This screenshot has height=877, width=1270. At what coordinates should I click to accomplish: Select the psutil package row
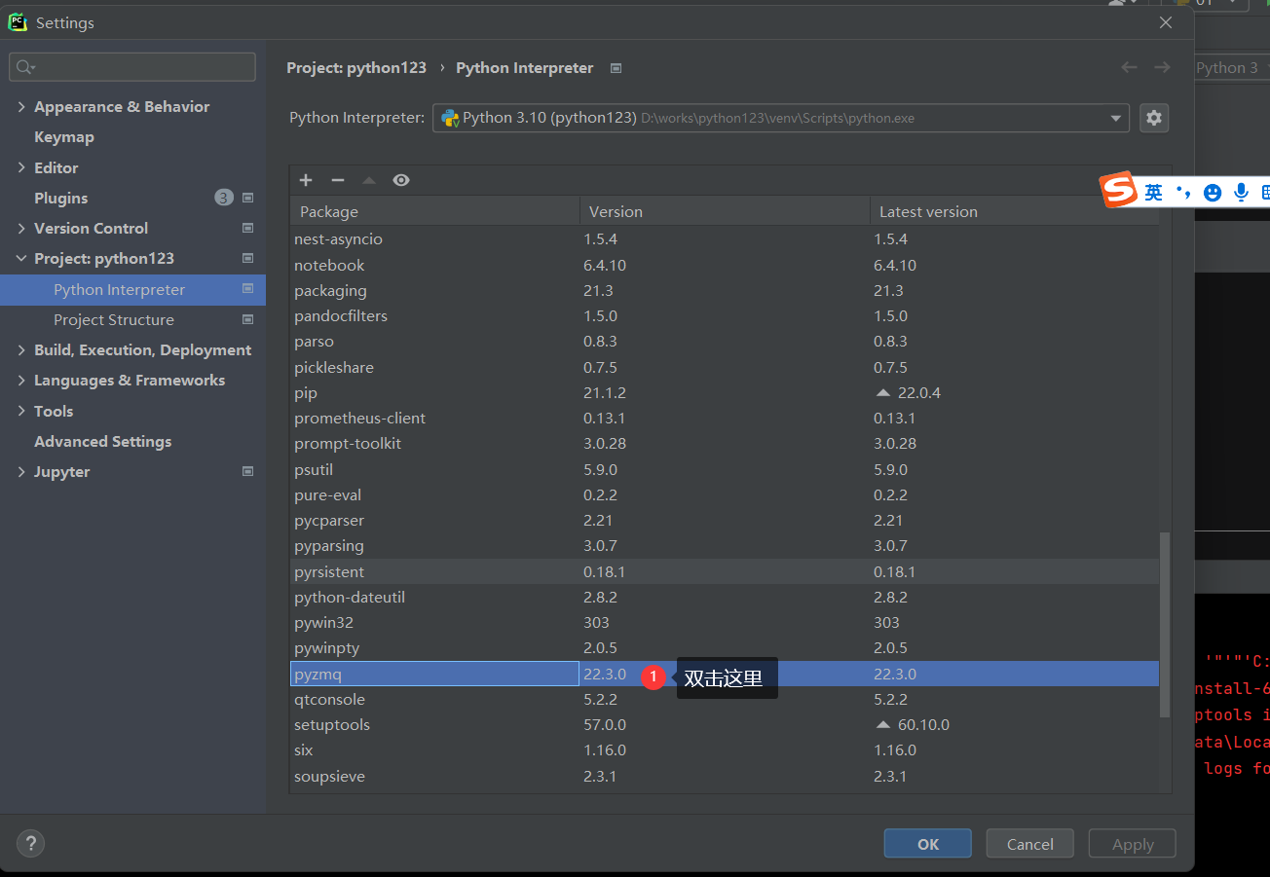coord(725,469)
